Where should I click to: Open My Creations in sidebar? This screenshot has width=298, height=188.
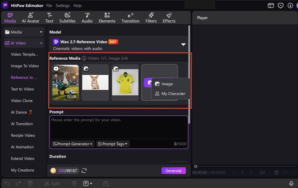click(x=22, y=170)
